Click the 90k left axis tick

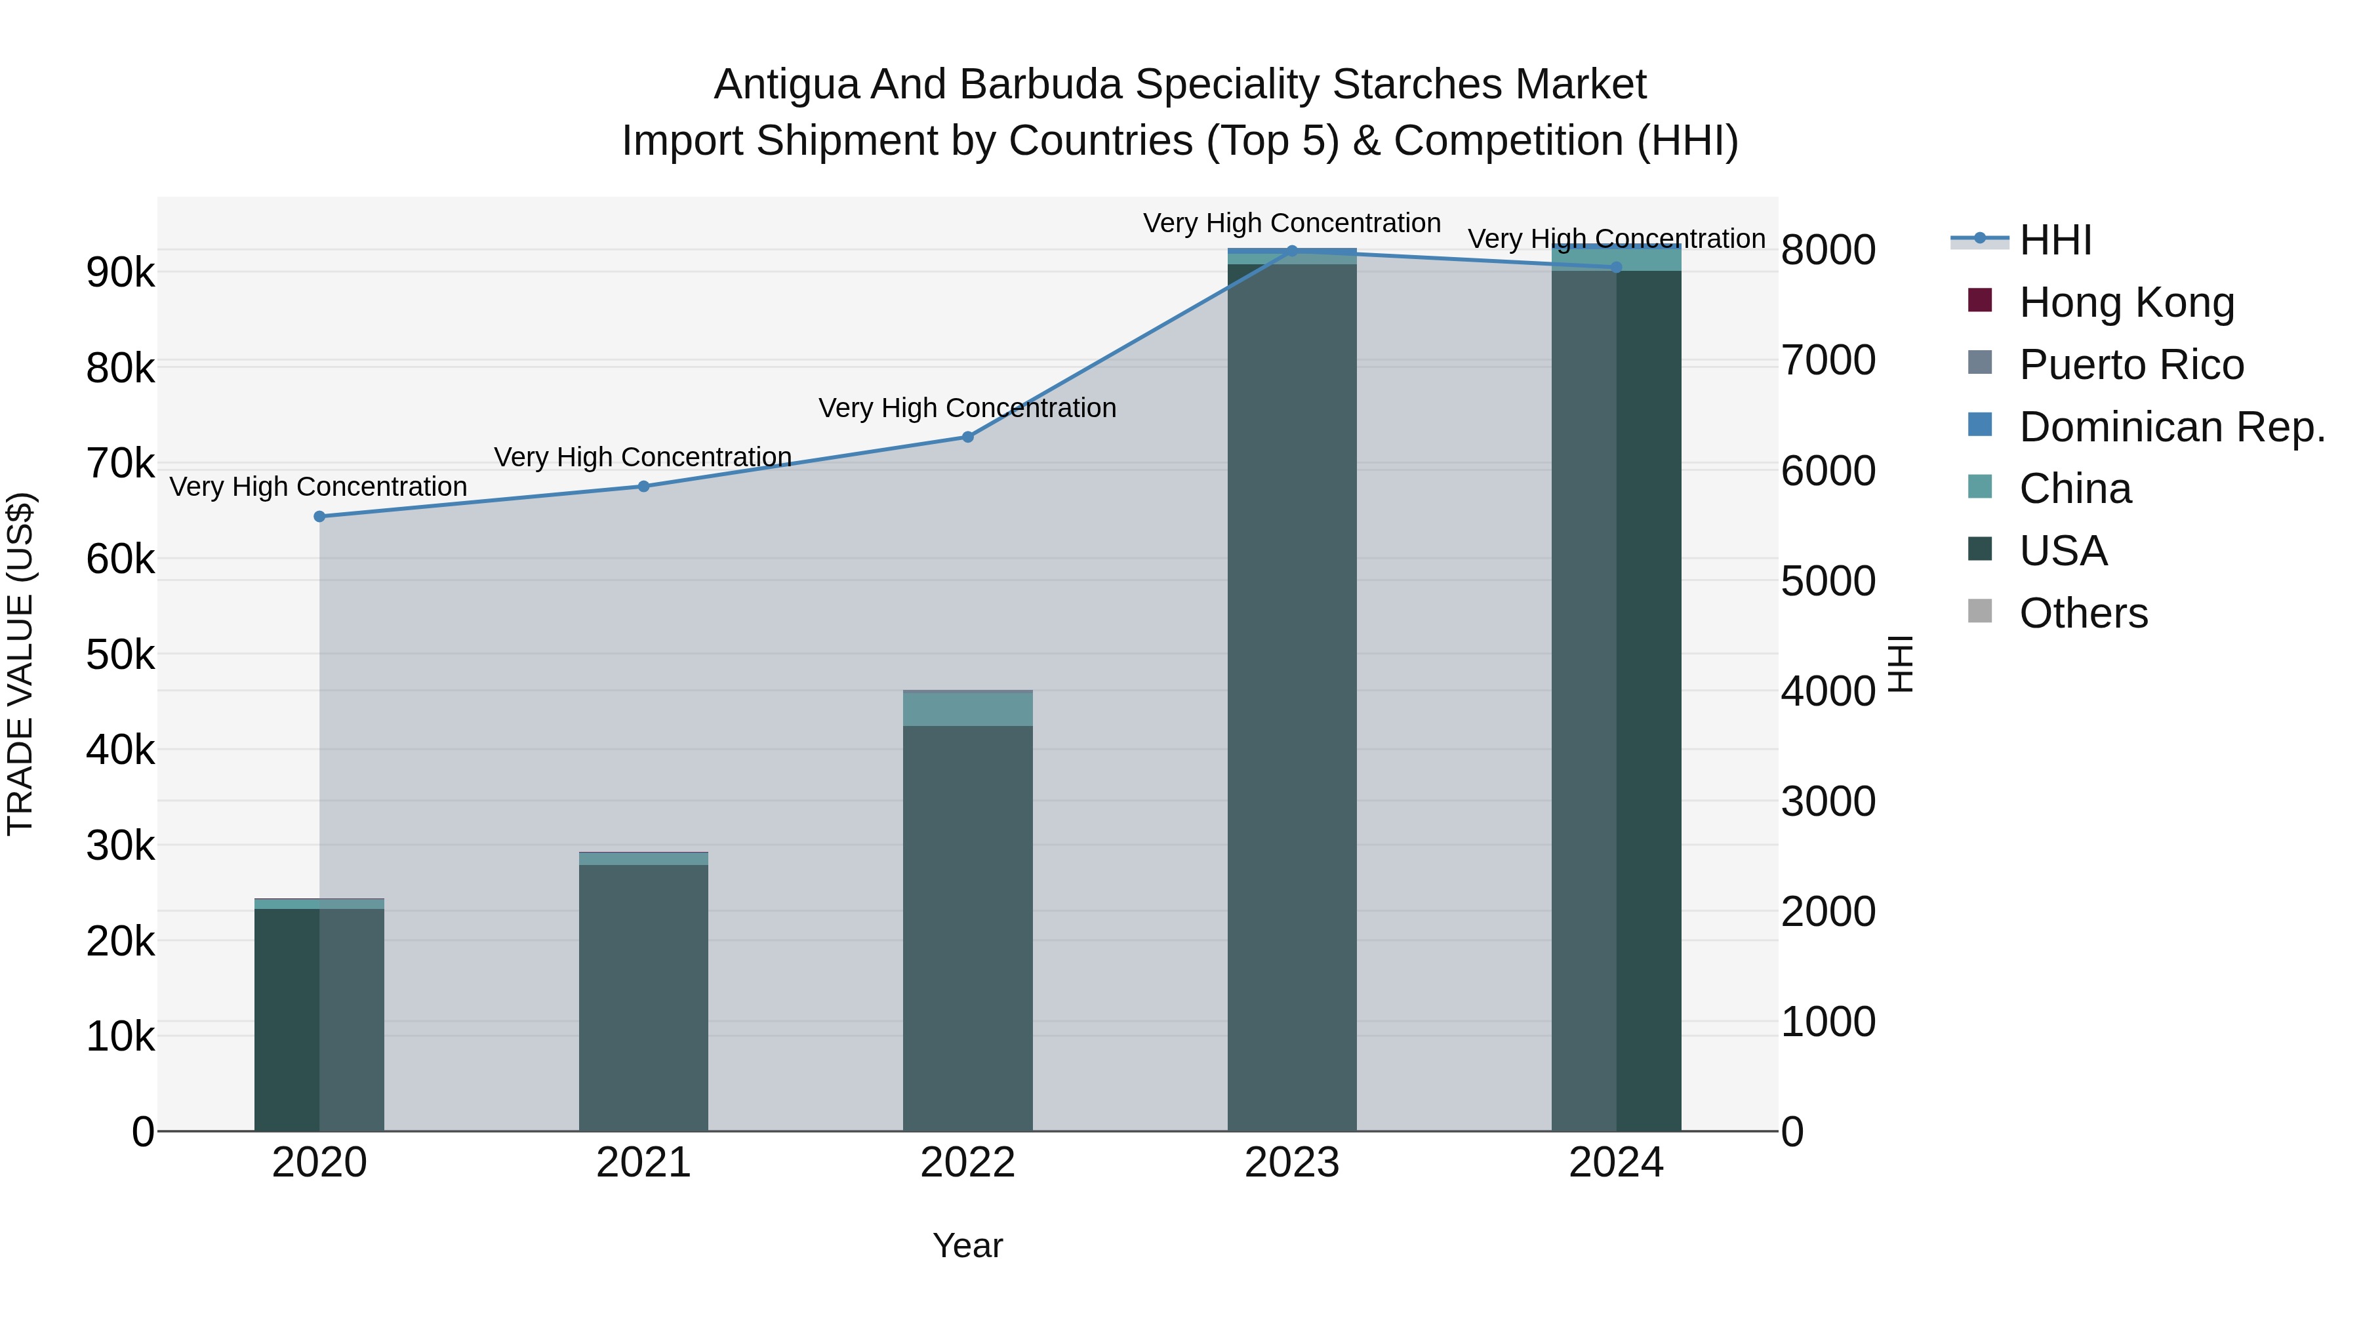tap(120, 272)
